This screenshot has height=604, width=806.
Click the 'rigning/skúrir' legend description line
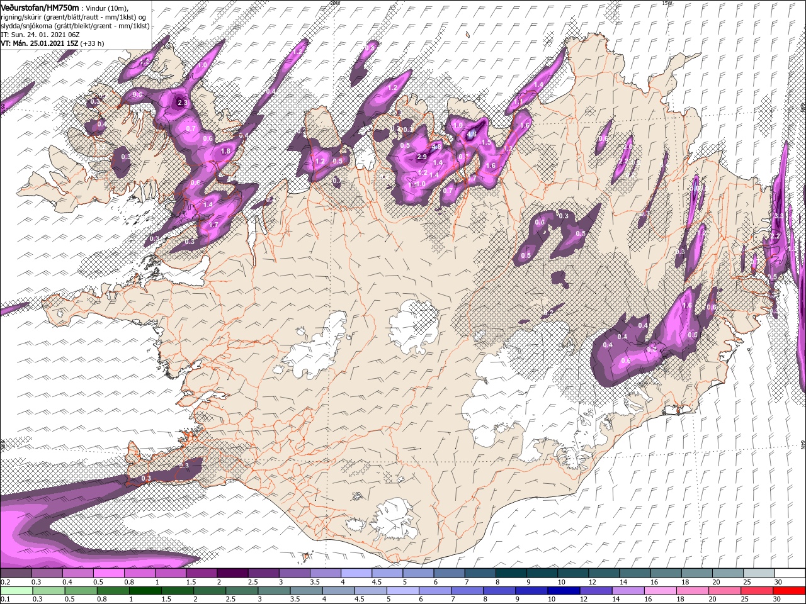click(x=73, y=17)
